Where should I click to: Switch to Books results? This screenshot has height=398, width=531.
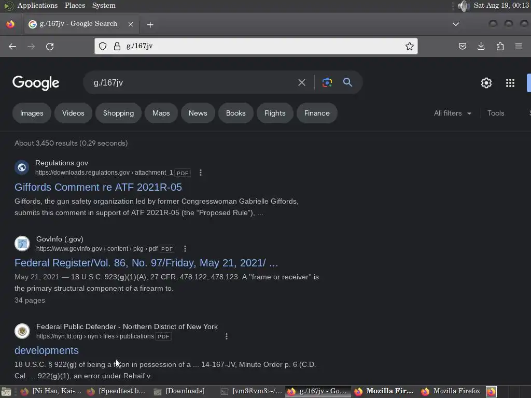pyautogui.click(x=236, y=113)
